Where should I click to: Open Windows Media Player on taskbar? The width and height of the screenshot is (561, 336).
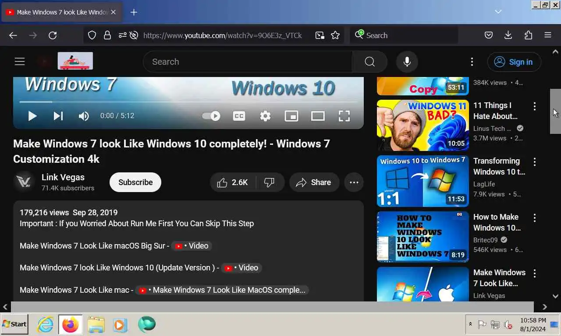coord(120,325)
